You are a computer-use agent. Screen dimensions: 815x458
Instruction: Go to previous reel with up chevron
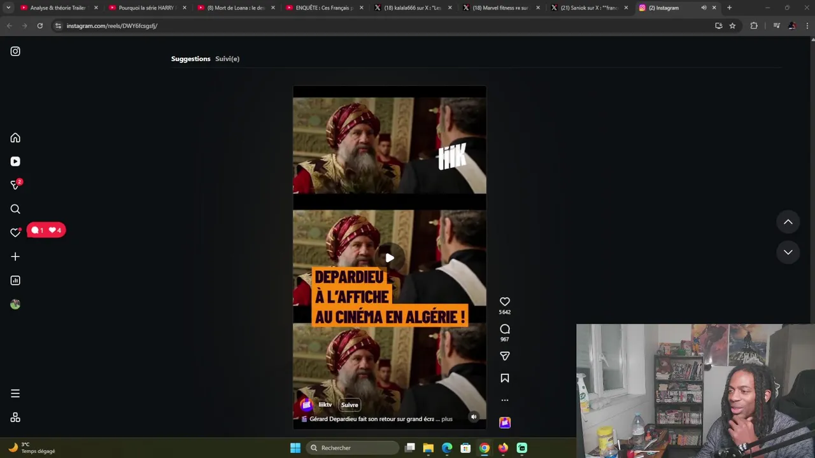coord(788,222)
